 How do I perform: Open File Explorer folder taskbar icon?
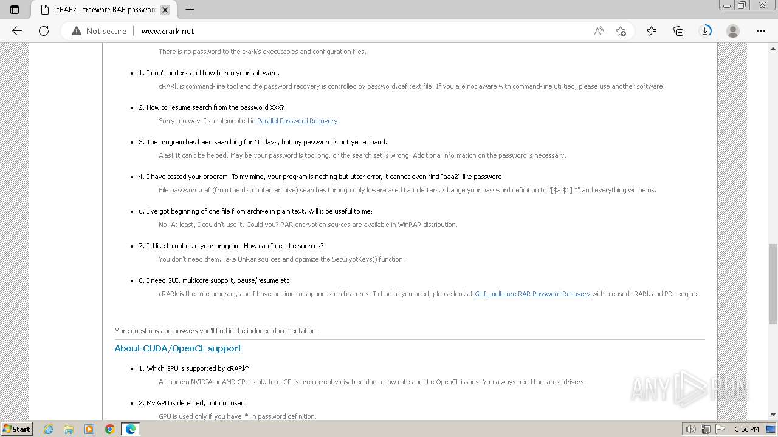tap(69, 429)
